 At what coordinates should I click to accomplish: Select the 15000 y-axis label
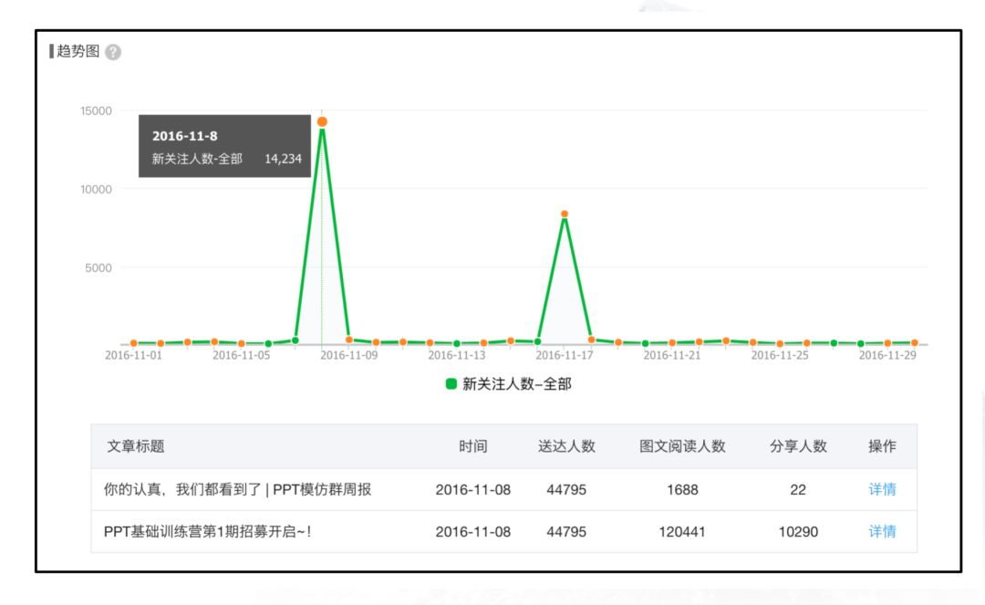tap(96, 111)
